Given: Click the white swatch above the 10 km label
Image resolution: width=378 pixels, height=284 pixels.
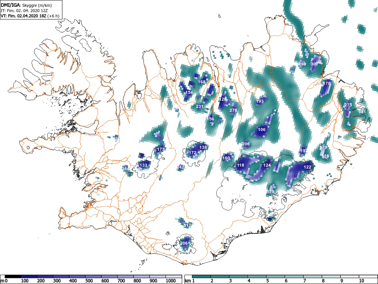Looking at the screenshot, I should 368,276.
